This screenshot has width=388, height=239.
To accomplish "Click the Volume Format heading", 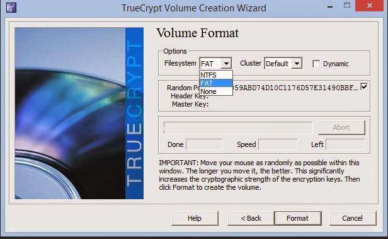I will pos(198,33).
